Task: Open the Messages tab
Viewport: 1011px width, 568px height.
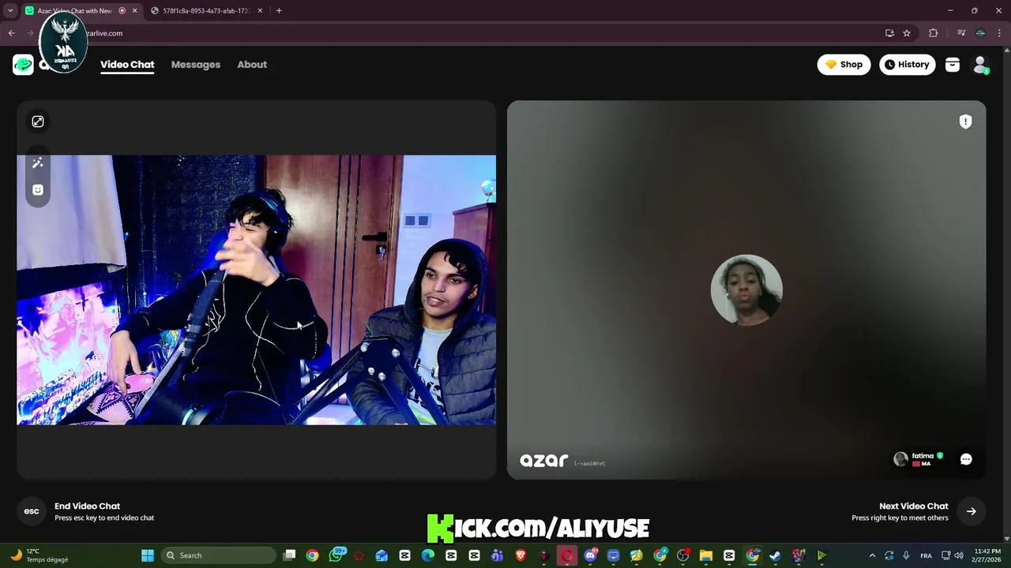Action: point(196,65)
